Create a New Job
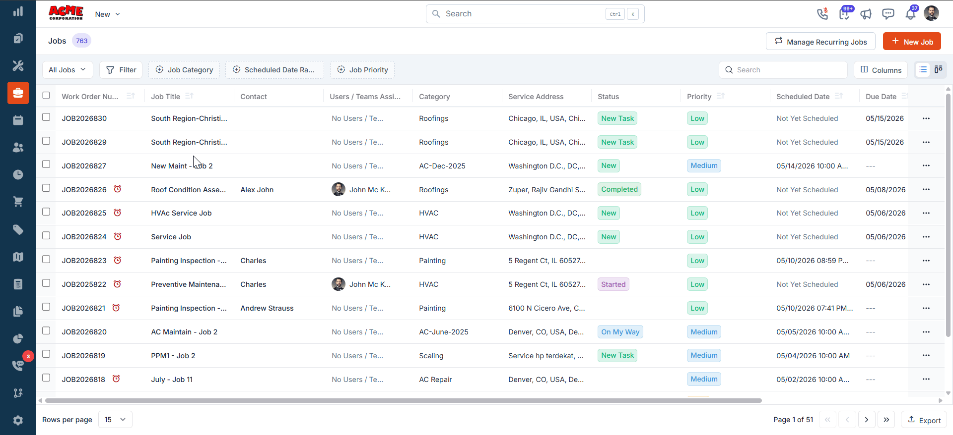Image resolution: width=953 pixels, height=435 pixels. [x=912, y=42]
